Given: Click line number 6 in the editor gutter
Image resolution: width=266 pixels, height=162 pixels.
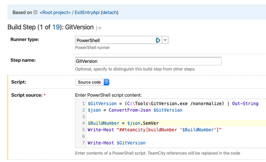Looking at the screenshot, I should 83,136.
